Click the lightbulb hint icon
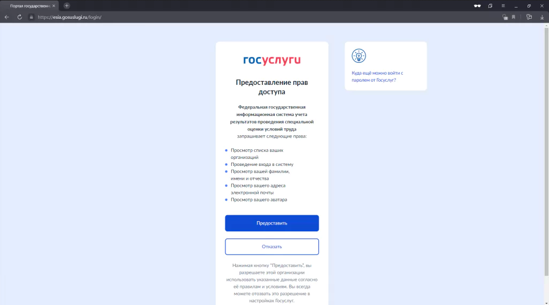 click(x=359, y=56)
